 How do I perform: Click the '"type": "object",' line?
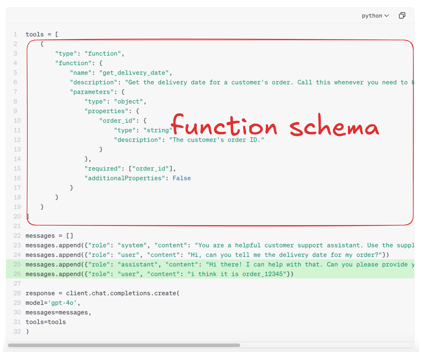pyautogui.click(x=115, y=101)
